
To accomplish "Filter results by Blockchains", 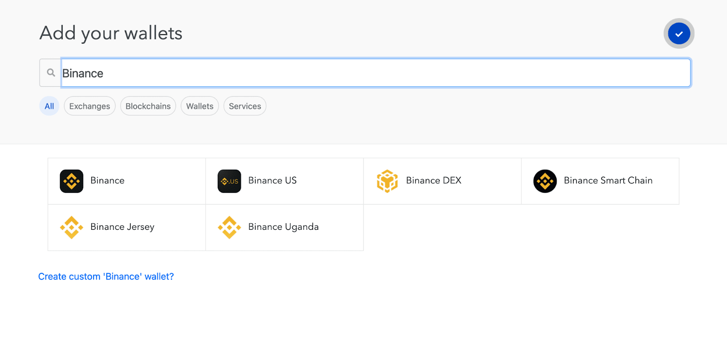I will tap(148, 106).
